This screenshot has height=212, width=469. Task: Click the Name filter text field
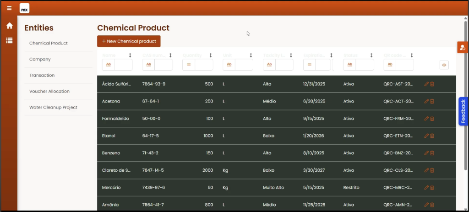124,65
